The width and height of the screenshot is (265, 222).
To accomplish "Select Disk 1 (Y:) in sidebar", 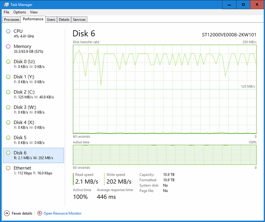I will coord(33,79).
